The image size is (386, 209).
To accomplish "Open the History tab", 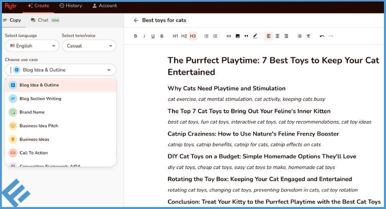I will coord(70,5).
